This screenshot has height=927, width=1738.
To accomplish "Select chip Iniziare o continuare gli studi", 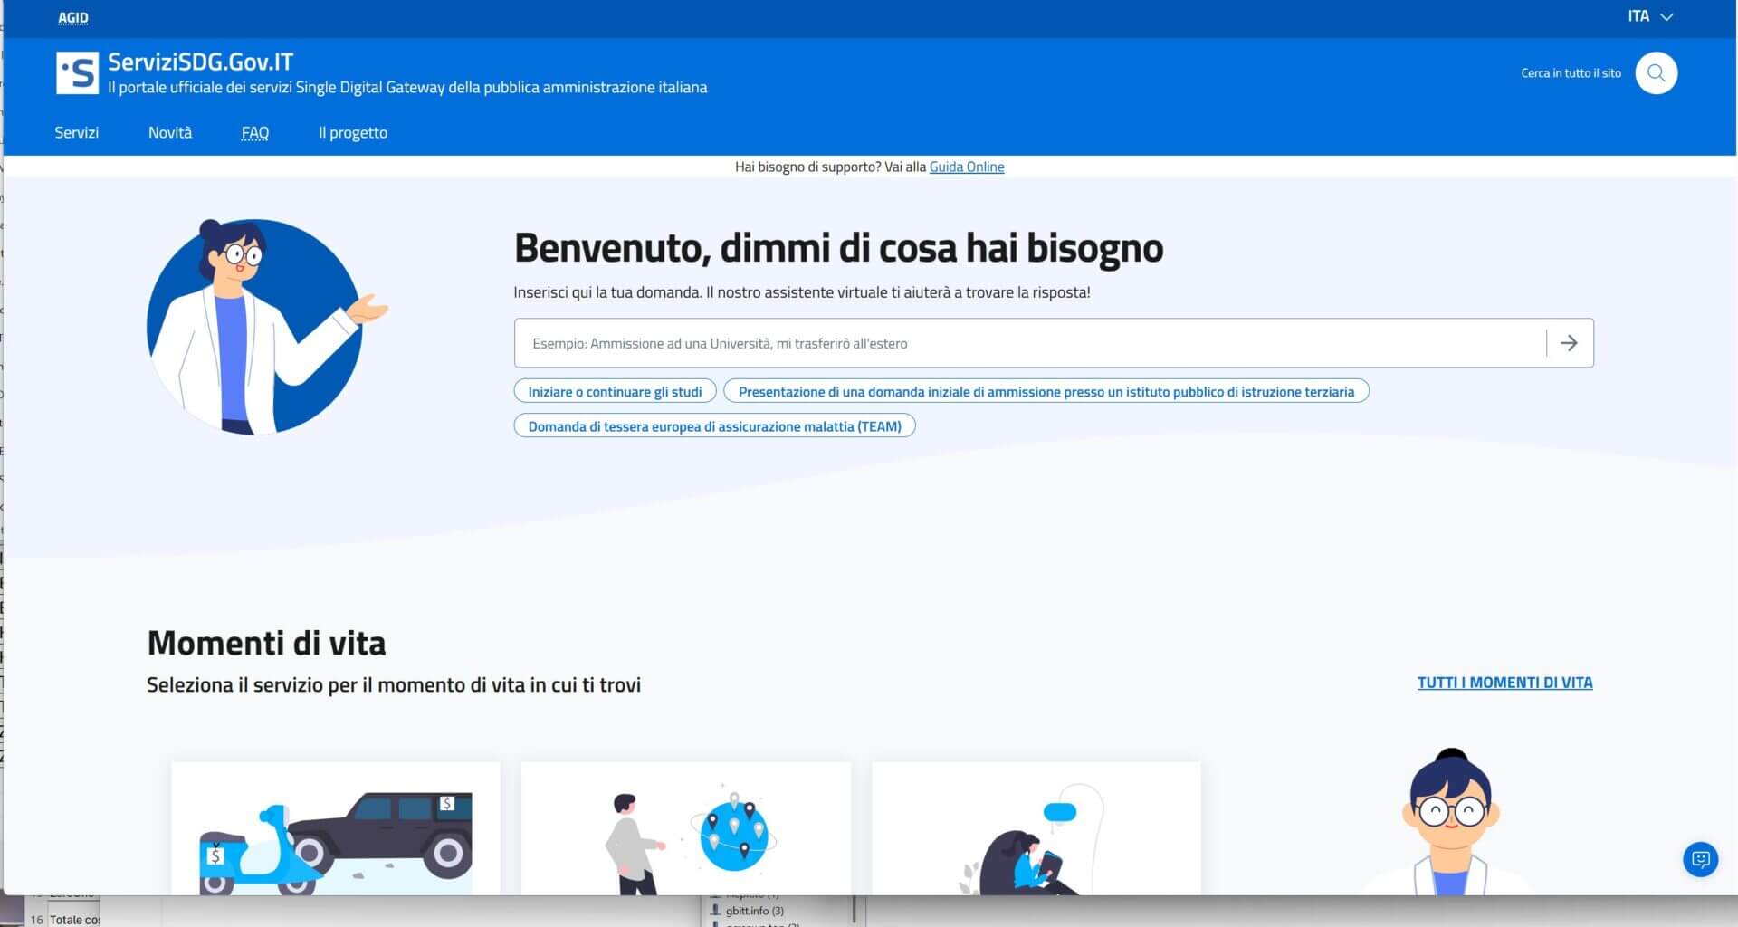I will [x=615, y=391].
